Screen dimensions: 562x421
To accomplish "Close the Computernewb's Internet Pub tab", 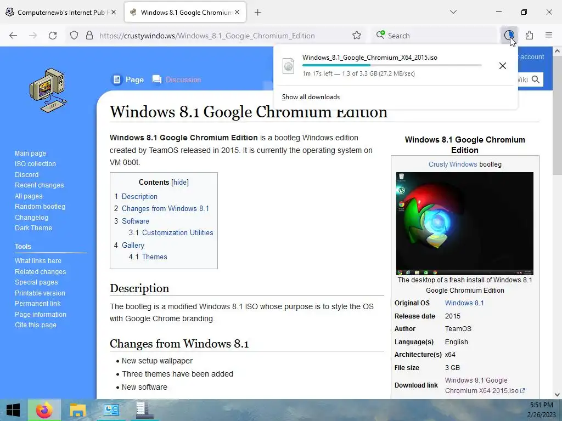I will pyautogui.click(x=113, y=12).
